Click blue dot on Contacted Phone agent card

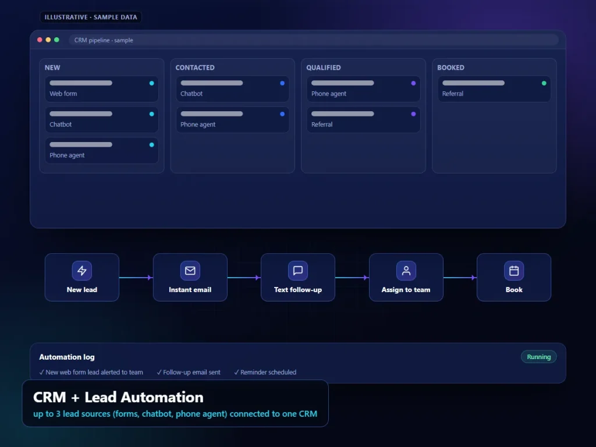point(282,114)
